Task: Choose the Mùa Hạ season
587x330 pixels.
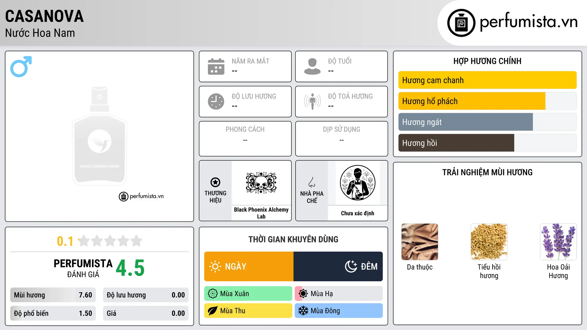Action: (339, 294)
